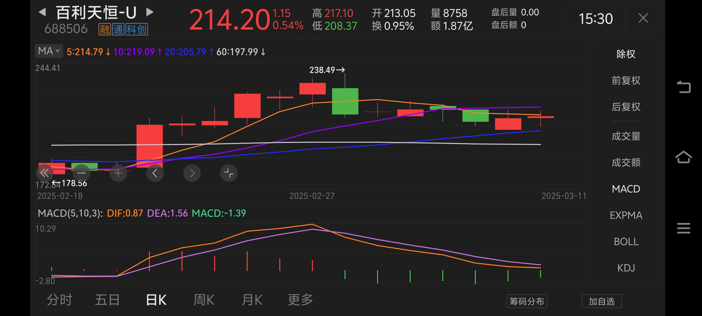
Task: Close the landscape chart view
Action: click(x=643, y=18)
